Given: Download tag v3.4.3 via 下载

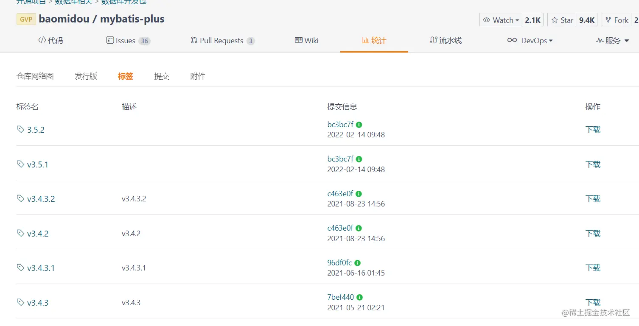Looking at the screenshot, I should click(593, 303).
